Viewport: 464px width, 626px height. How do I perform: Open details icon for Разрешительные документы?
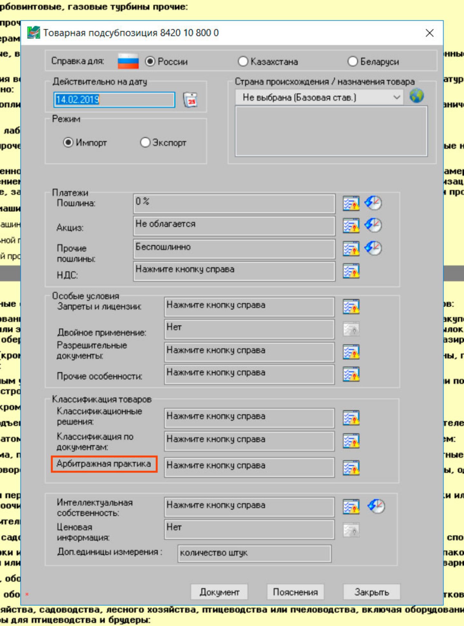351,352
